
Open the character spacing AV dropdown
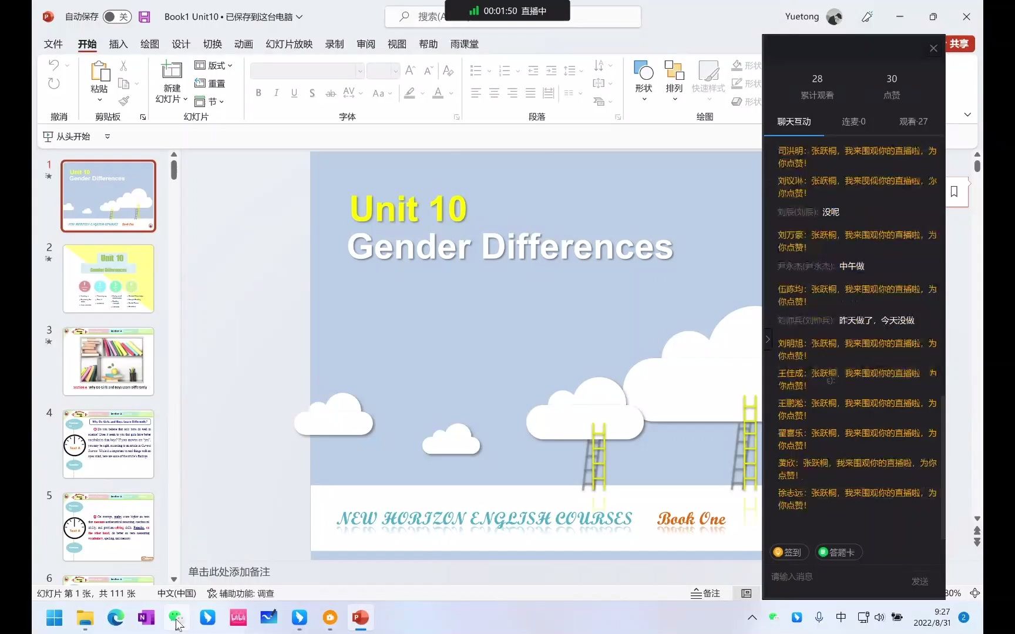click(353, 93)
